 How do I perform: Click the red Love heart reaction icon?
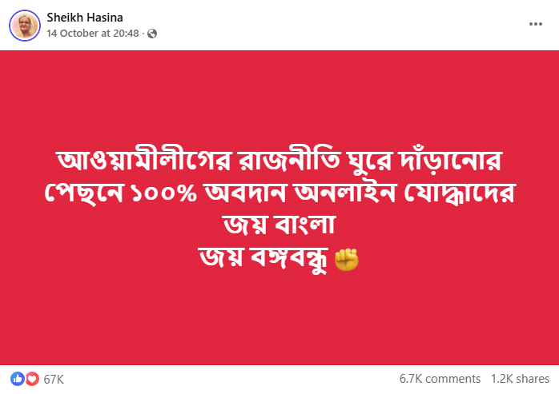pos(31,378)
